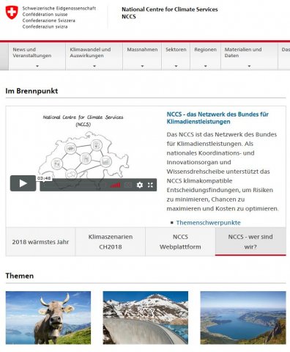
Task: Open the lake landscape thumbnail
Action: coord(243,318)
